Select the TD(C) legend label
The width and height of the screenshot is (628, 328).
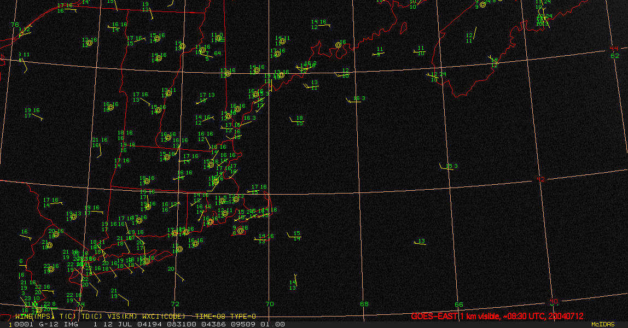point(91,317)
